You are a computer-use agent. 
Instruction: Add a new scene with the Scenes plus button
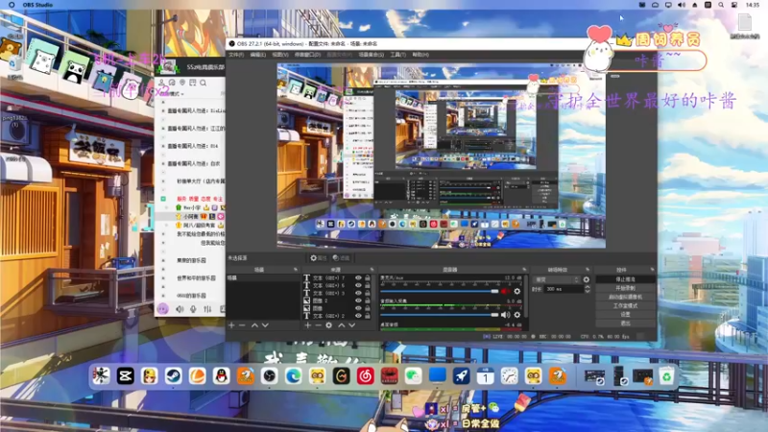coord(231,325)
